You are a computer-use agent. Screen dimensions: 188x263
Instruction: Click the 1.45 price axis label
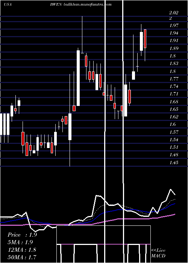click(174, 162)
